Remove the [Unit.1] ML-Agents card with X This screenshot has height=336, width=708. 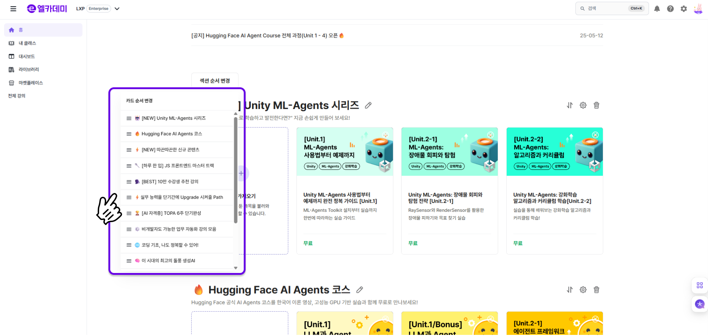(x=385, y=135)
